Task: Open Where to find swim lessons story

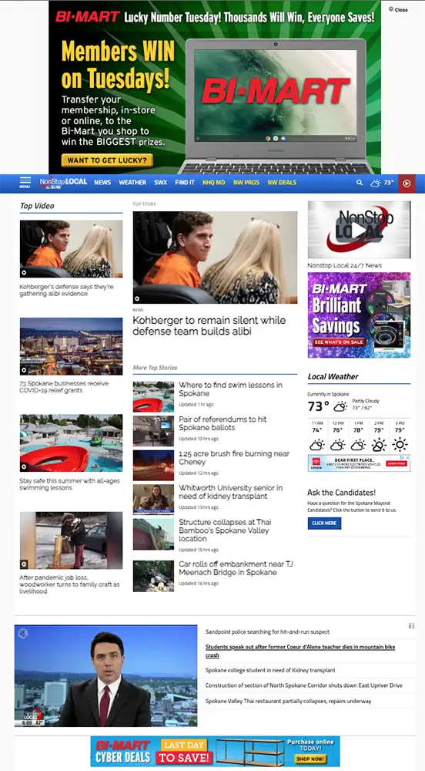Action: [x=230, y=389]
